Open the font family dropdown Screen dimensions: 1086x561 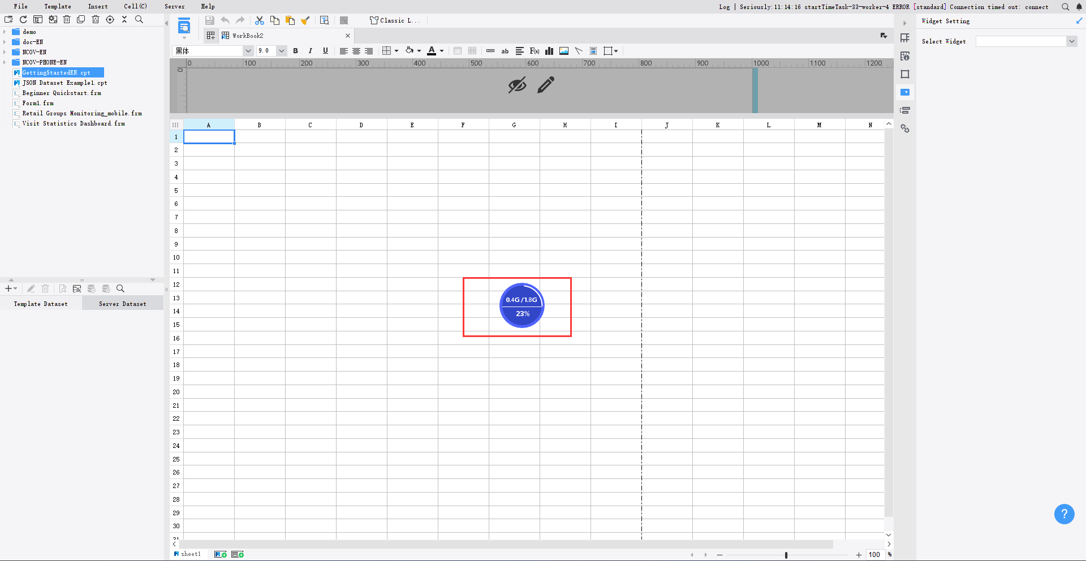pyautogui.click(x=248, y=51)
